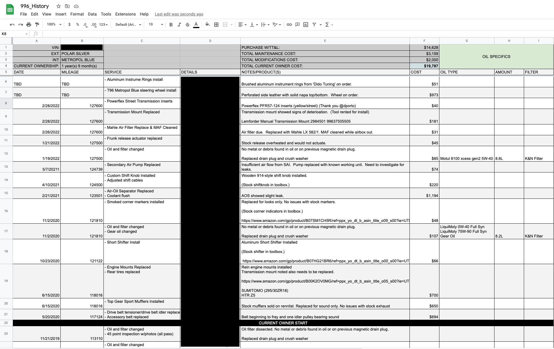This screenshot has height=349, width=554.
Task: Apply borders to selected cells
Action: pyautogui.click(x=216, y=25)
